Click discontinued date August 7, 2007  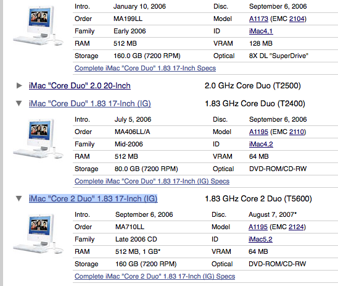273,215
